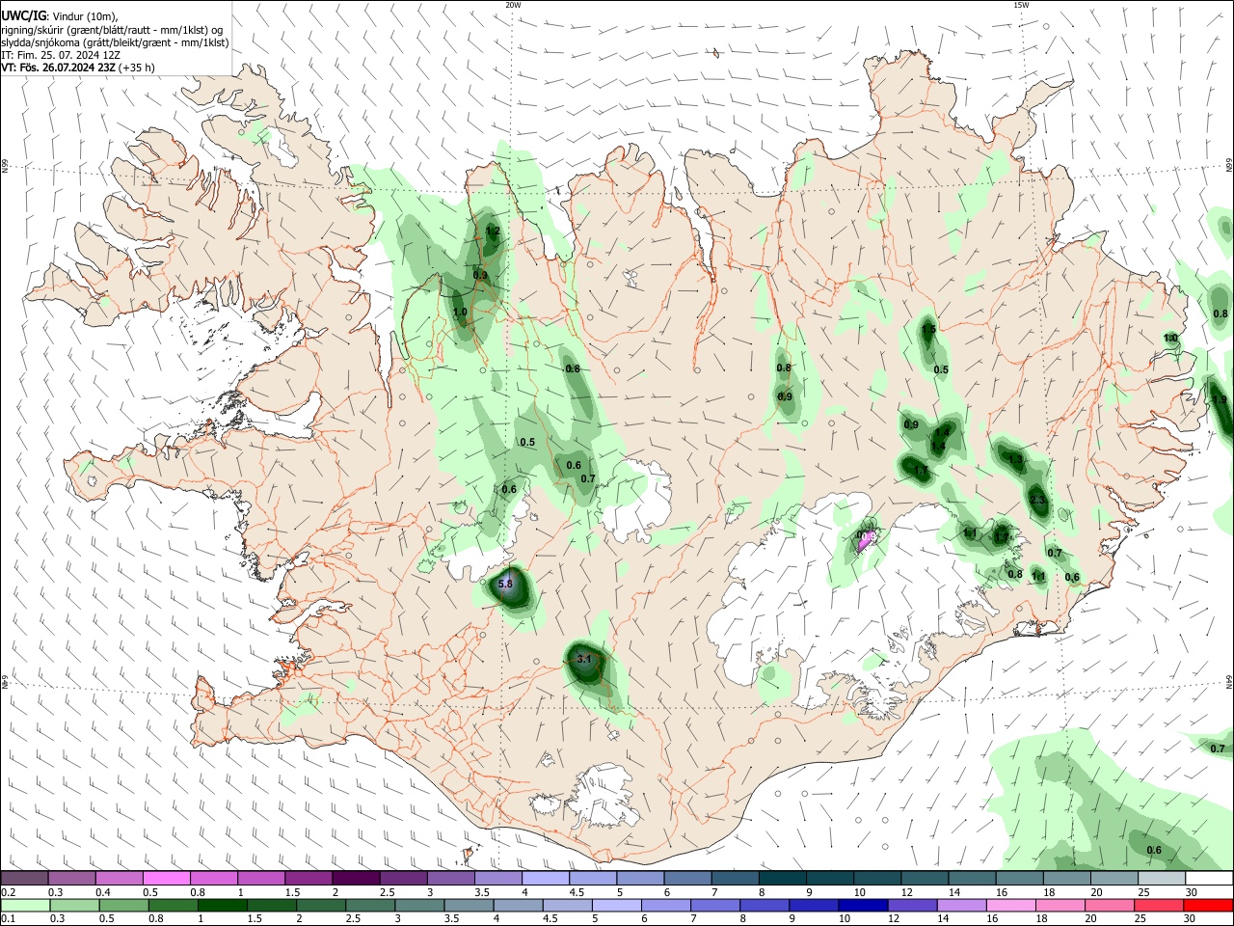Pick the bright red 30 mm rain legend swatch
Image resolution: width=1234 pixels, height=926 pixels.
pos(1209,905)
